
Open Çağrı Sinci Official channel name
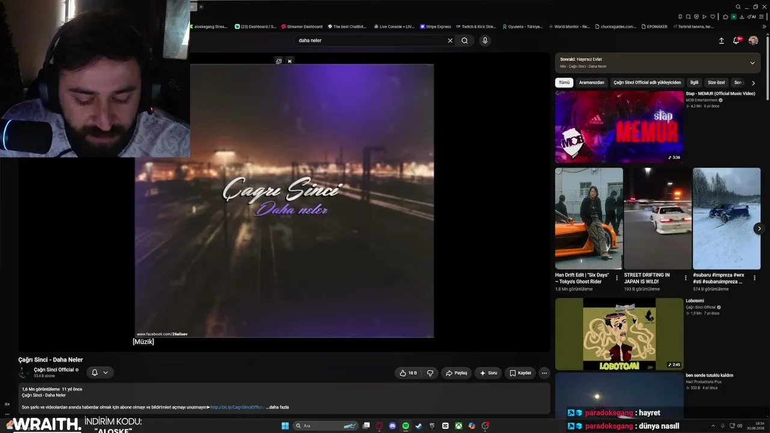(x=54, y=370)
